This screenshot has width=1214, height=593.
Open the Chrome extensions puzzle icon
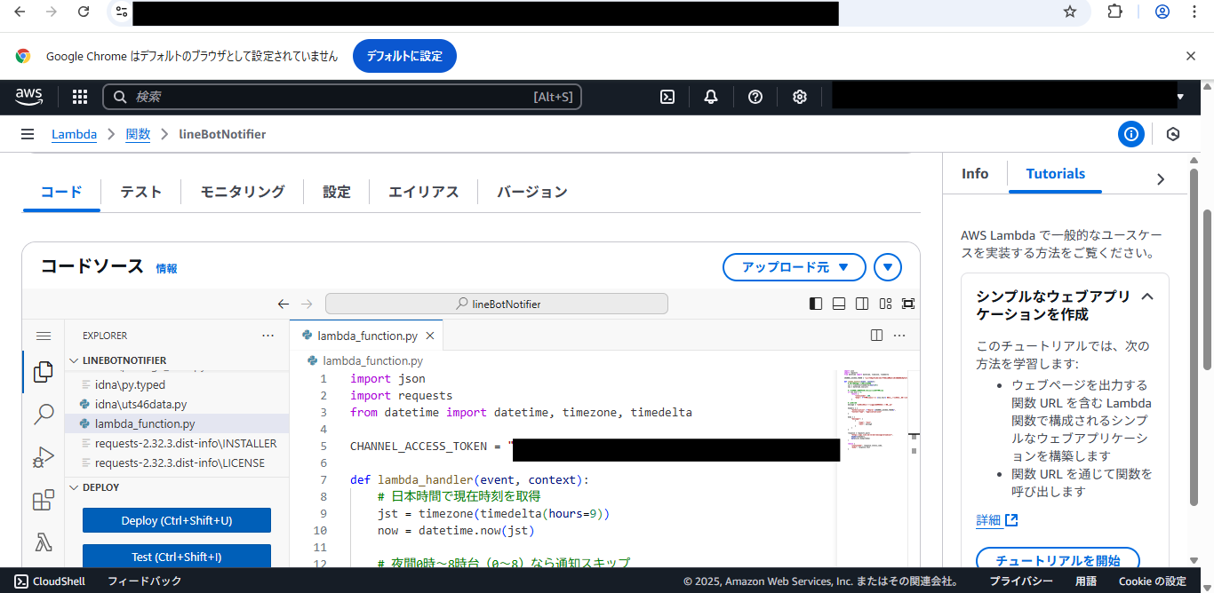click(x=1114, y=12)
